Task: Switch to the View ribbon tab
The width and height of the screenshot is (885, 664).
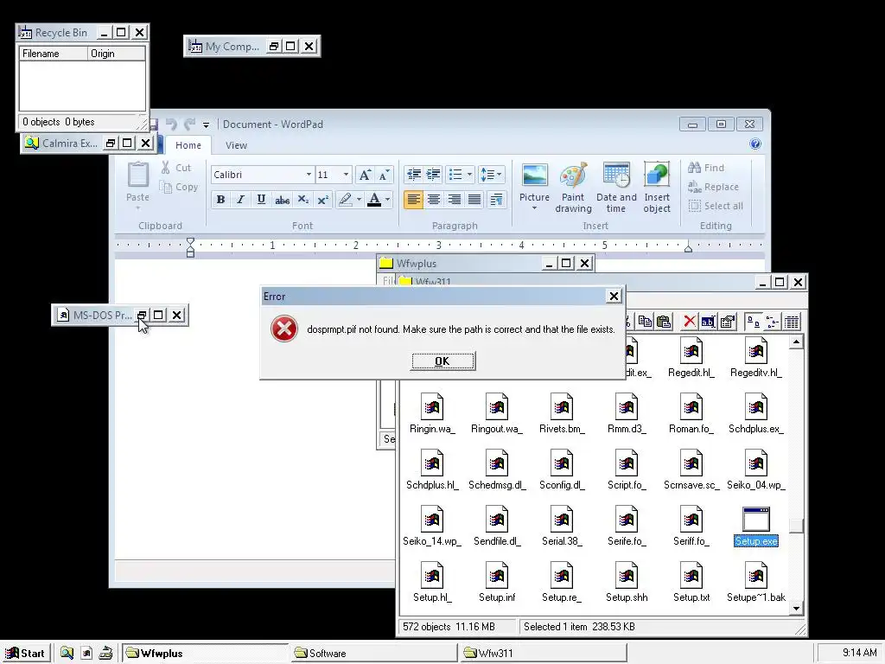Action: (x=236, y=145)
